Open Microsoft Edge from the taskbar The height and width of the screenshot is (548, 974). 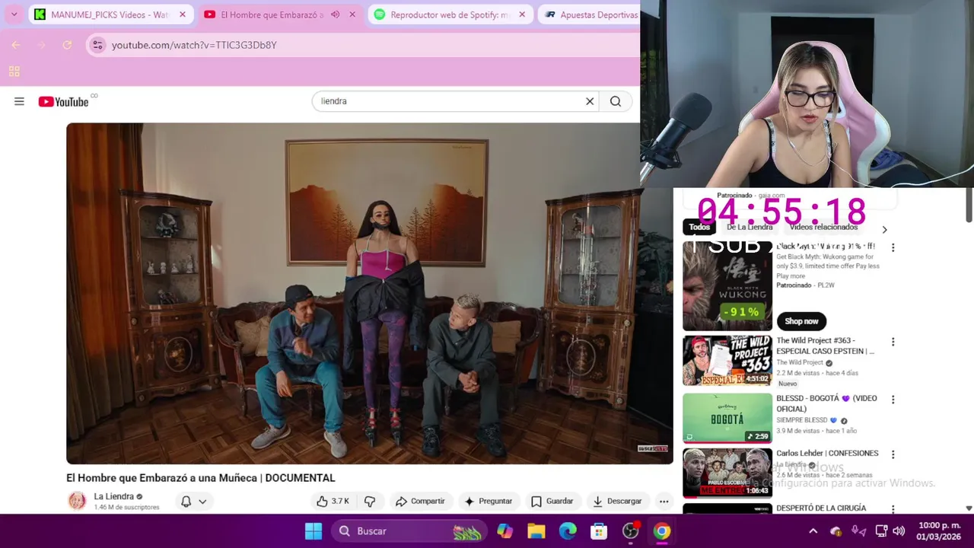[568, 531]
